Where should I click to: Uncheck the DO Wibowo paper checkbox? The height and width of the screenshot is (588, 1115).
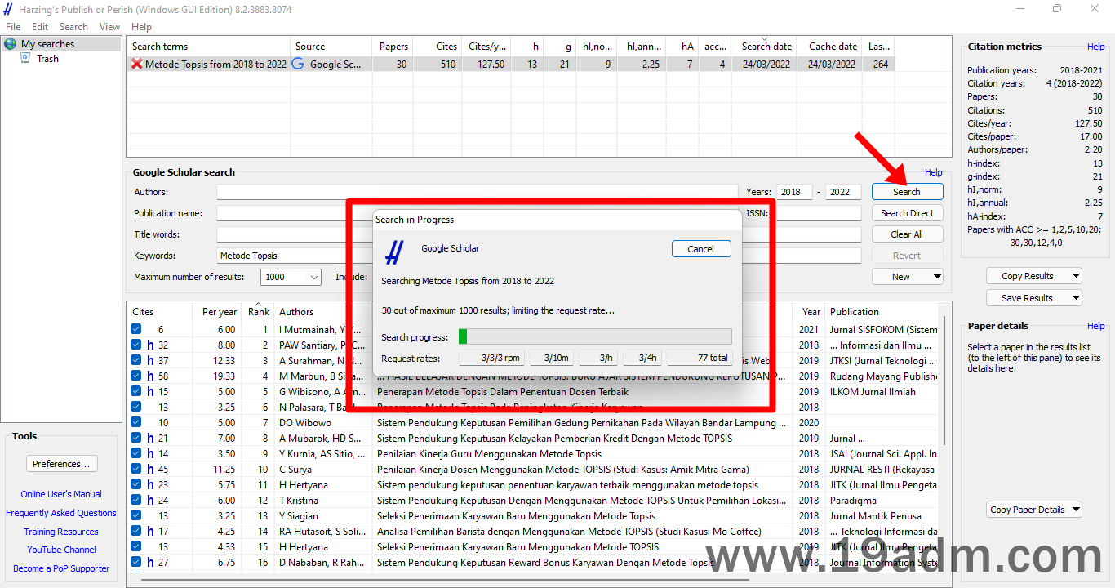pyautogui.click(x=135, y=423)
